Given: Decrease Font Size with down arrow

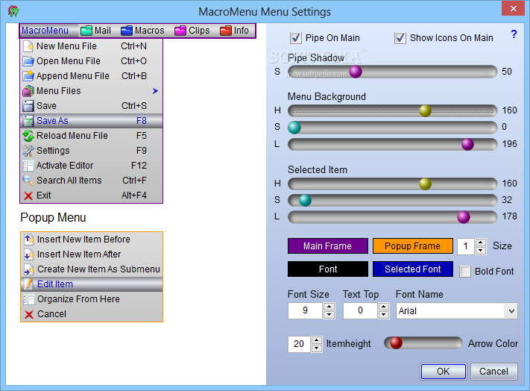Looking at the screenshot, I should [x=329, y=315].
